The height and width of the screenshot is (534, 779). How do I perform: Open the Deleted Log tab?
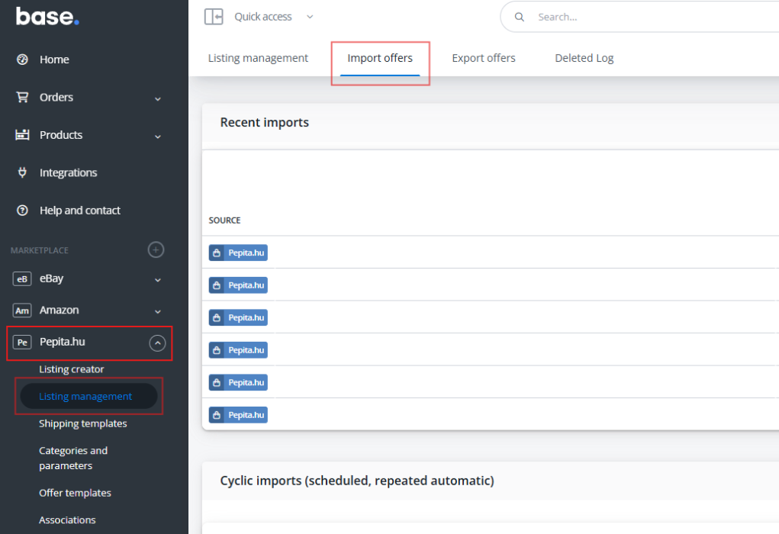[584, 58]
